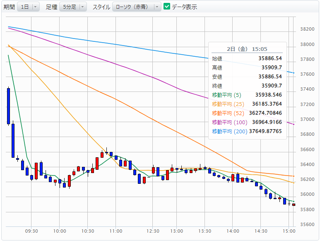The width and height of the screenshot is (320, 243).
Task: Click the tooltip header 2日（金）15:05
Action: point(247,49)
